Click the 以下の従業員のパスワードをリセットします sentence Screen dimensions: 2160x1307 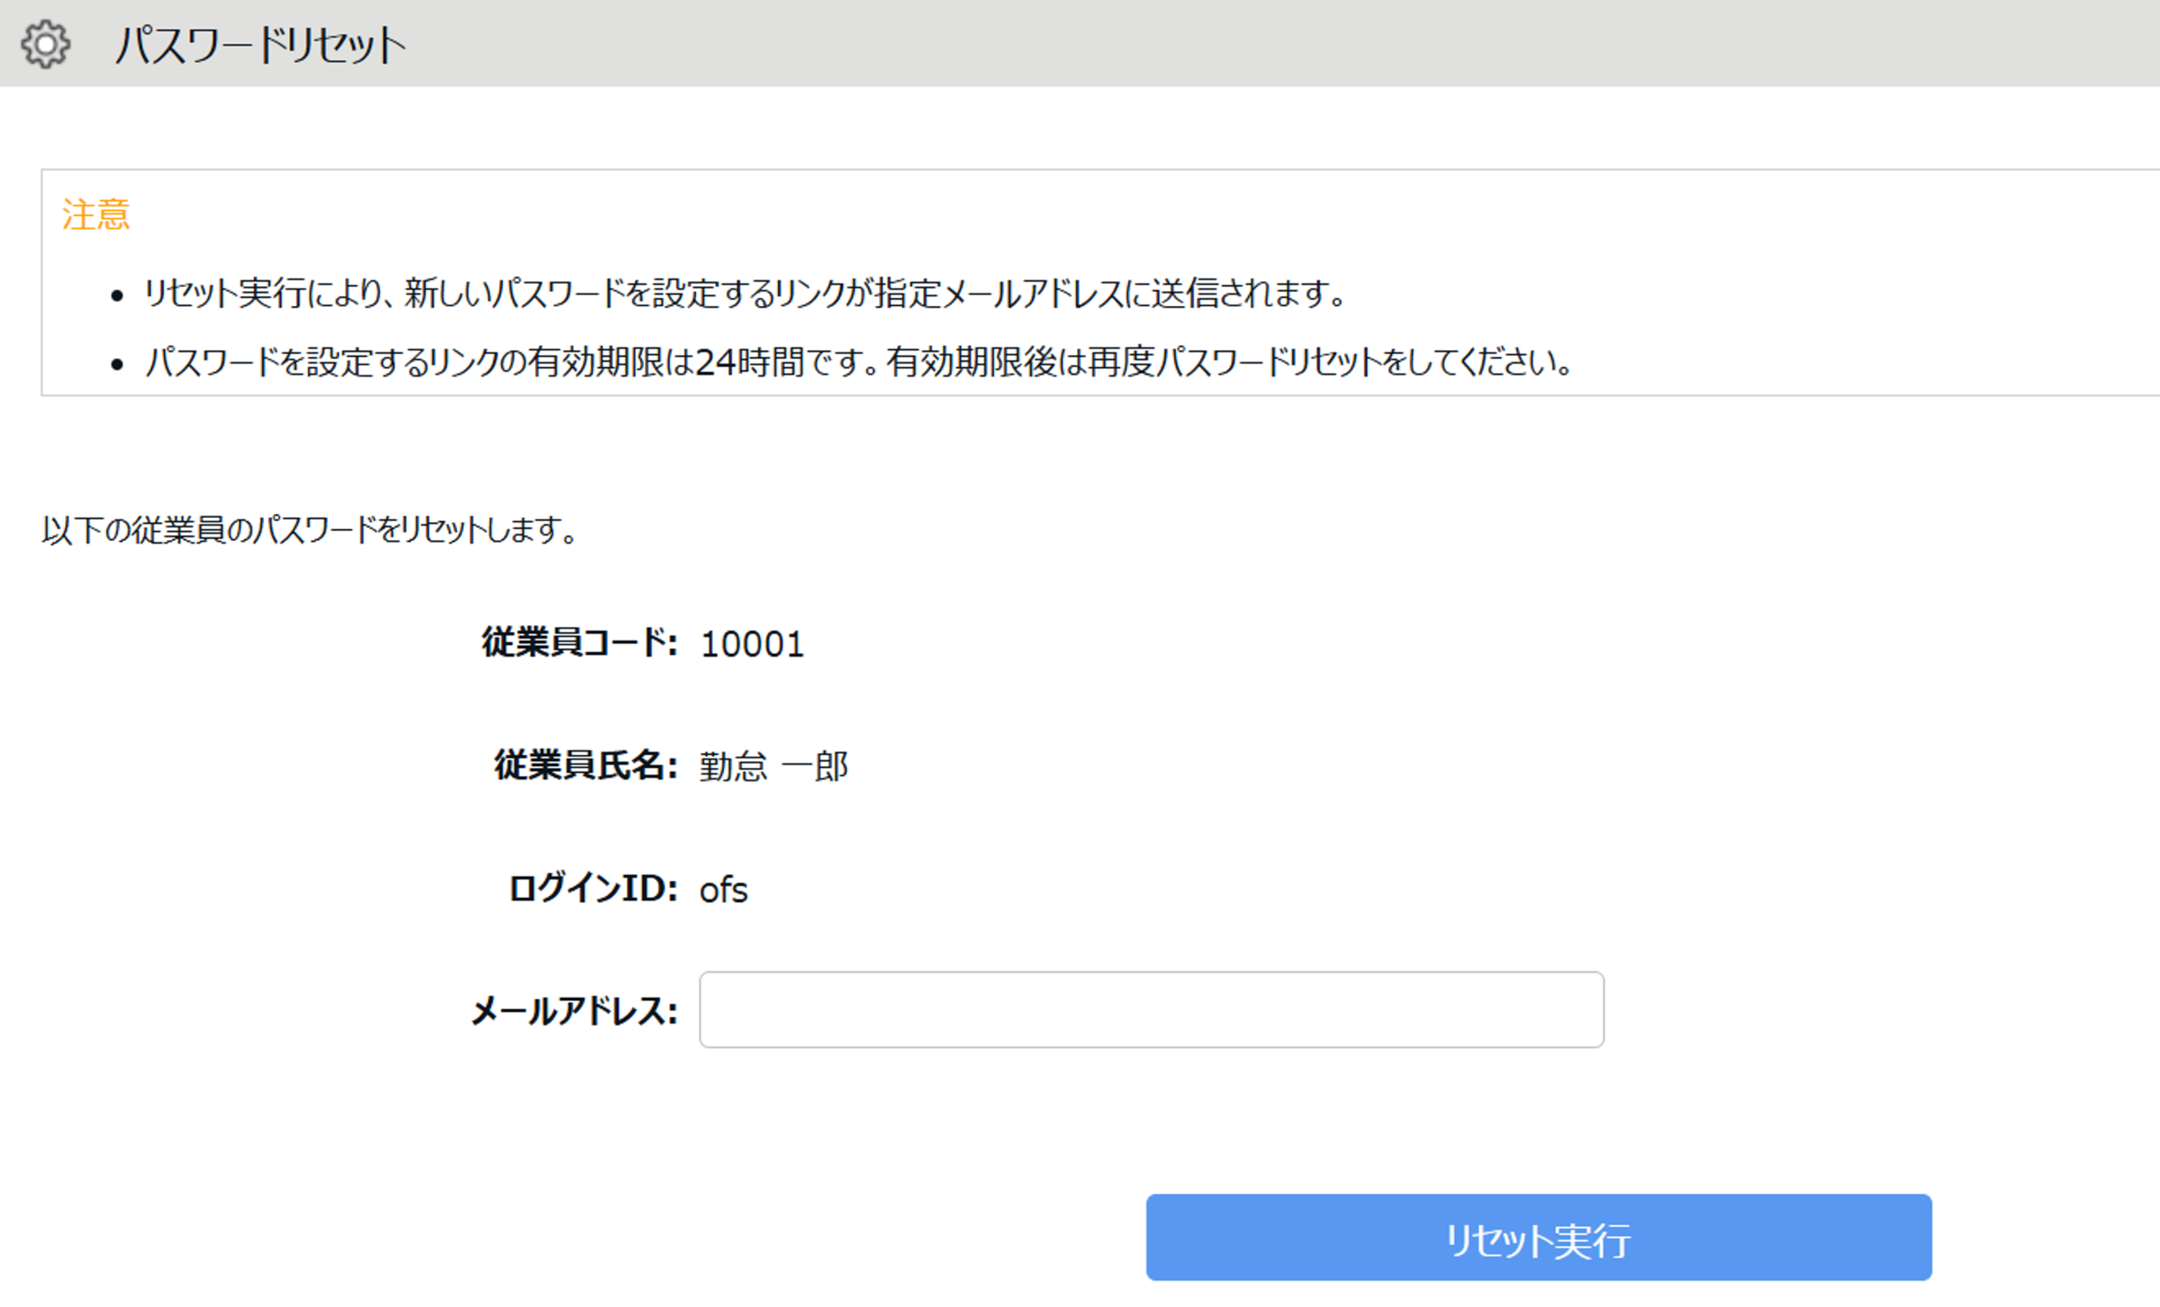[x=309, y=529]
